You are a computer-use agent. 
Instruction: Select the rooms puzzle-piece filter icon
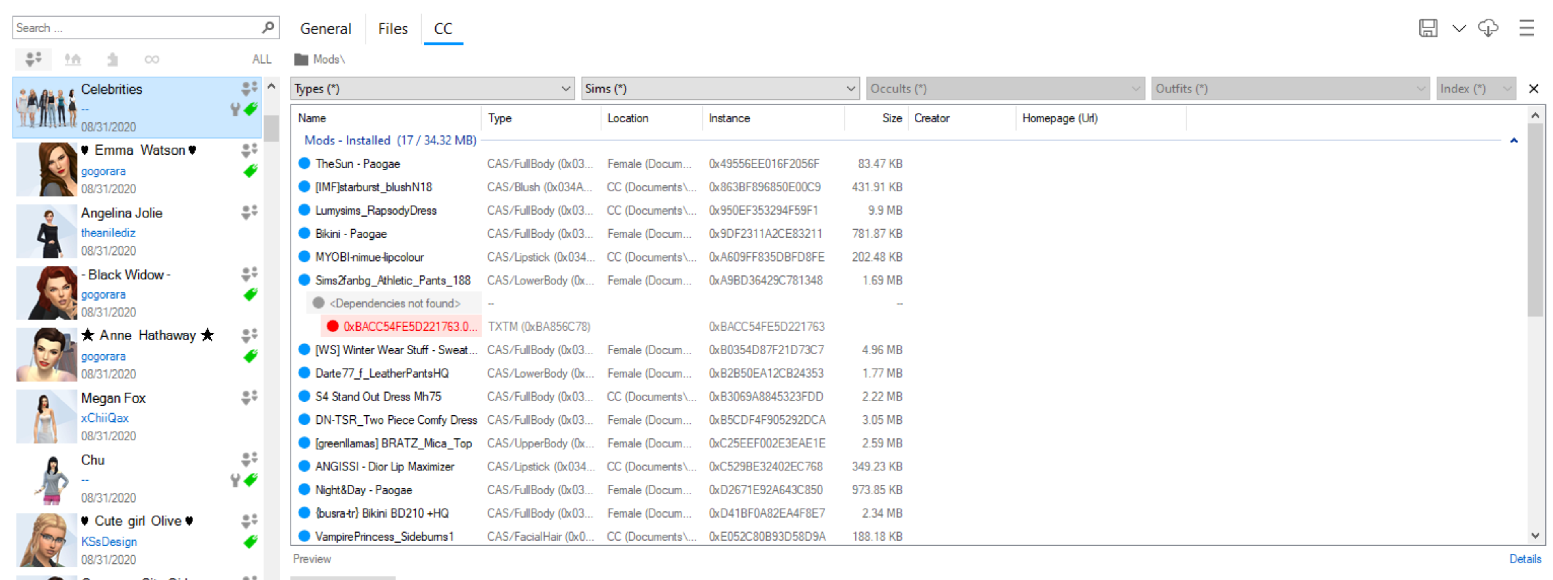click(112, 59)
